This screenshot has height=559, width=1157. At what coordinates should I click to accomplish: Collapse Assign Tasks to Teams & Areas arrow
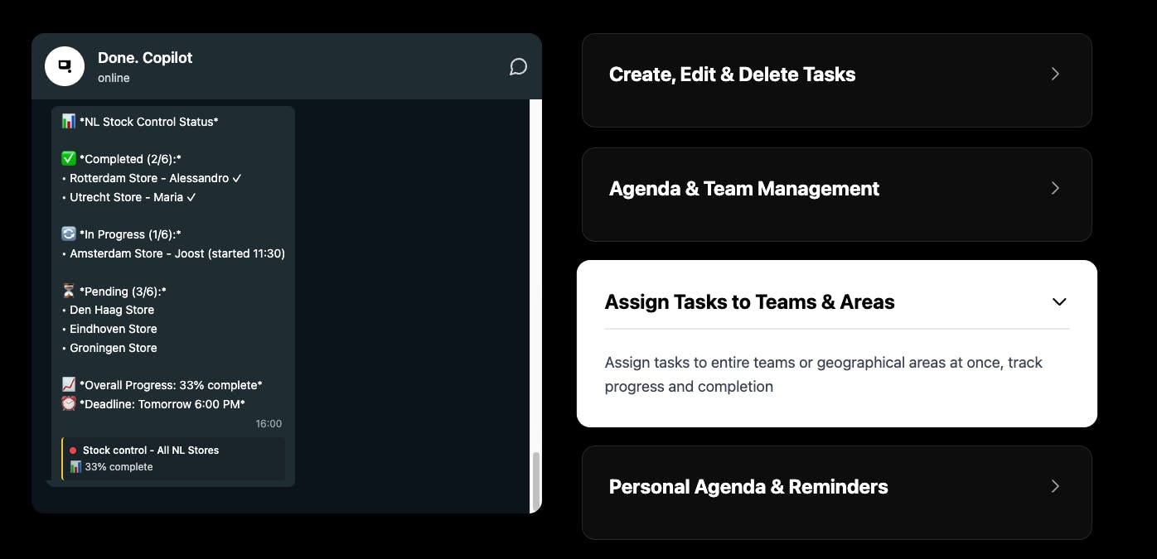1059,302
